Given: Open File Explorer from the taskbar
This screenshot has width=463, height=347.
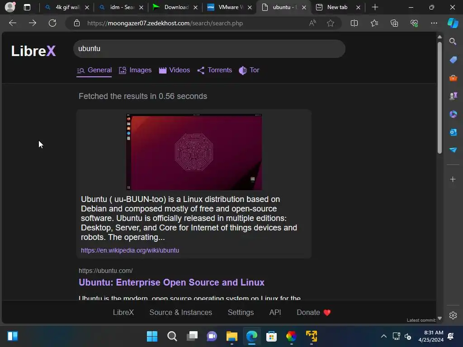Looking at the screenshot, I should click(232, 336).
